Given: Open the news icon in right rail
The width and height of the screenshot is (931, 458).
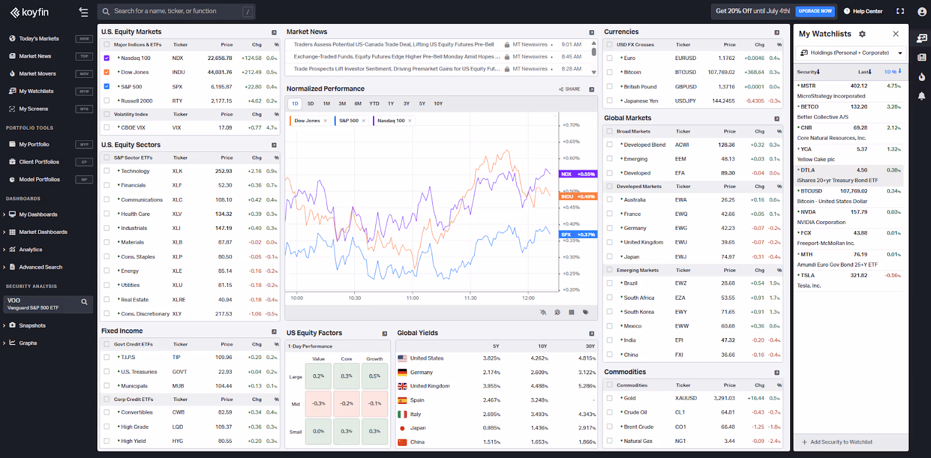Looking at the screenshot, I should coord(922,57).
